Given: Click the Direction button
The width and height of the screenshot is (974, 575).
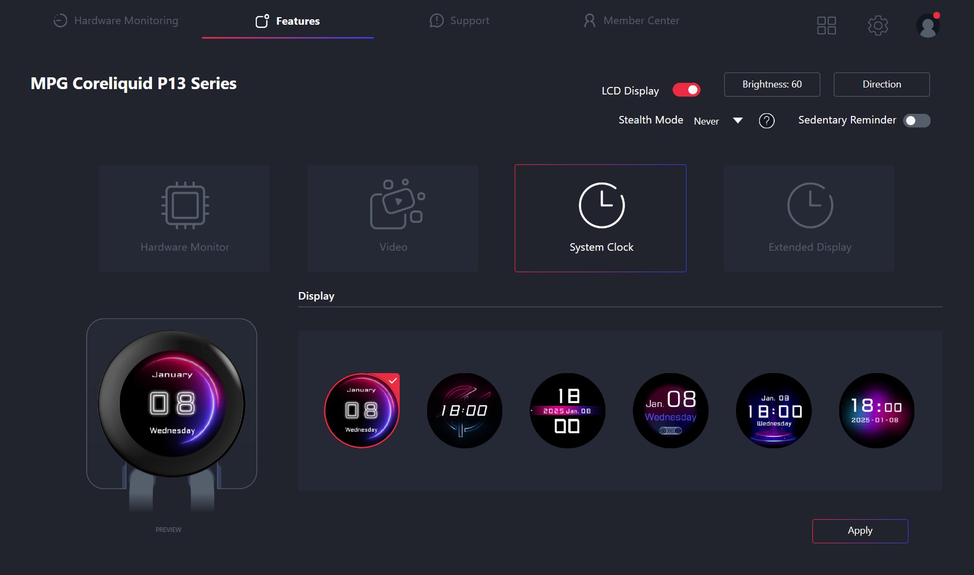Looking at the screenshot, I should 882,84.
